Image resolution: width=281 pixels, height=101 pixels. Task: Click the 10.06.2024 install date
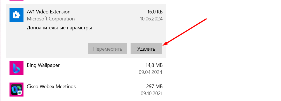[x=151, y=19]
